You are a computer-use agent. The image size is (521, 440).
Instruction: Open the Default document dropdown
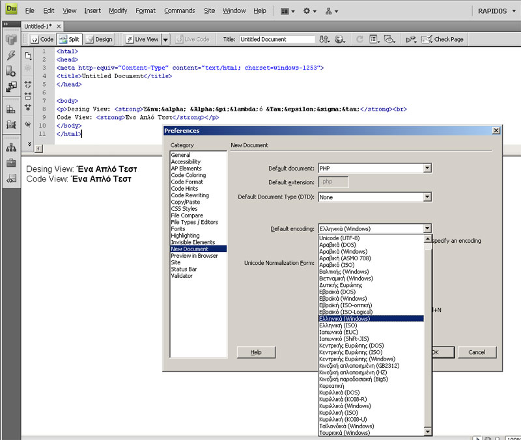(x=428, y=169)
